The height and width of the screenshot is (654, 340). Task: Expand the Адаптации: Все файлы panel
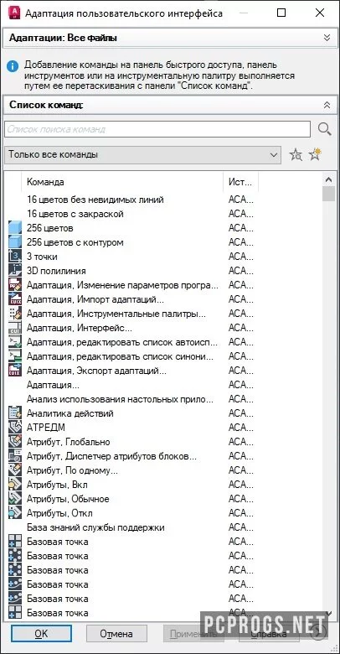click(x=327, y=38)
